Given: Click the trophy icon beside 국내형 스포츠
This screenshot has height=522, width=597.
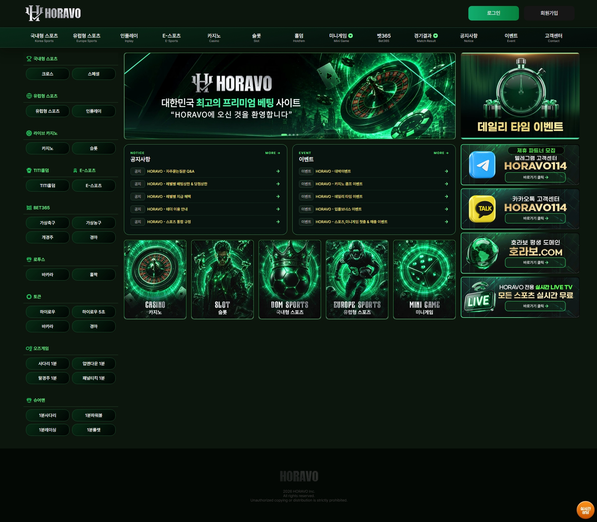Looking at the screenshot, I should (x=29, y=59).
